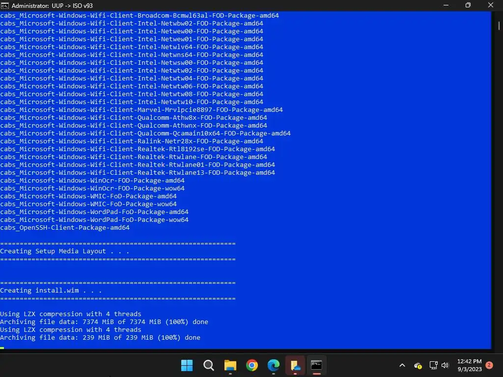
Task: Click the Realtek-Rtl8192se package line
Action: (138, 149)
